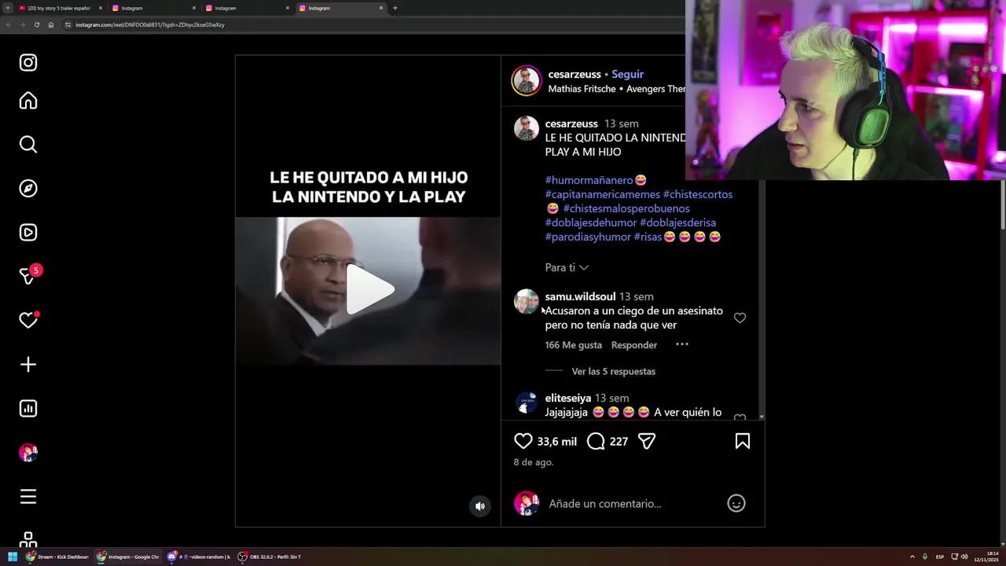Screen dimensions: 1006x566
Task: Click the 8 de ago. post date
Action: point(534,462)
